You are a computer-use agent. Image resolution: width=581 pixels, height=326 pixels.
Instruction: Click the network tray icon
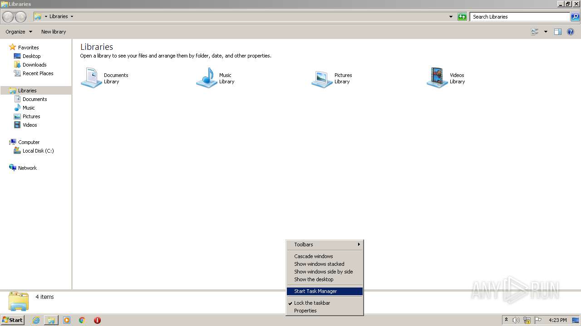(x=527, y=320)
